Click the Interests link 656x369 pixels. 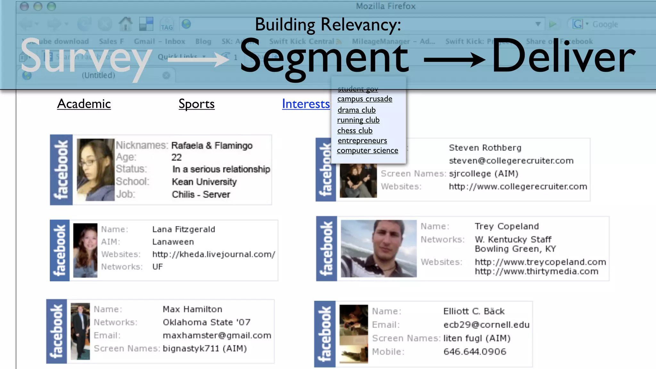(x=306, y=104)
